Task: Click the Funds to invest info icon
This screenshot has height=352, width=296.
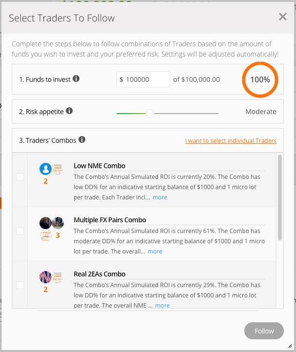Action: click(x=76, y=78)
